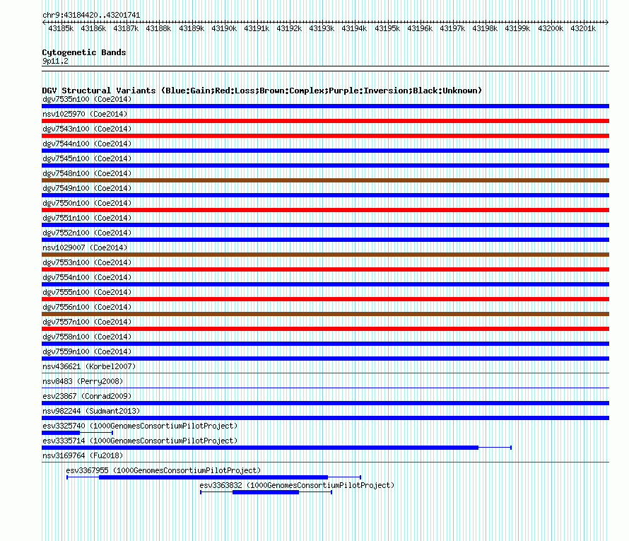Click the 43190k ruler tick label
The image size is (629, 541).
[x=224, y=28]
